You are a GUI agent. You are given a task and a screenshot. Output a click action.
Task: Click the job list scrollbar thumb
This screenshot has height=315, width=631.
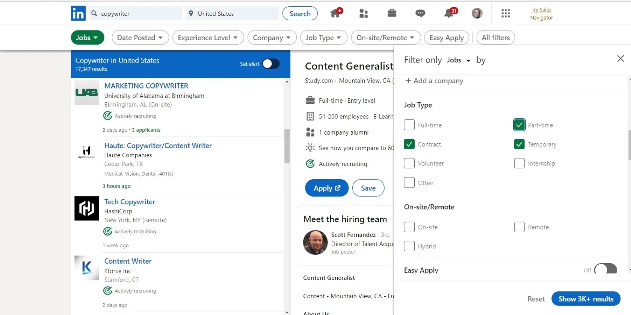pyautogui.click(x=287, y=146)
